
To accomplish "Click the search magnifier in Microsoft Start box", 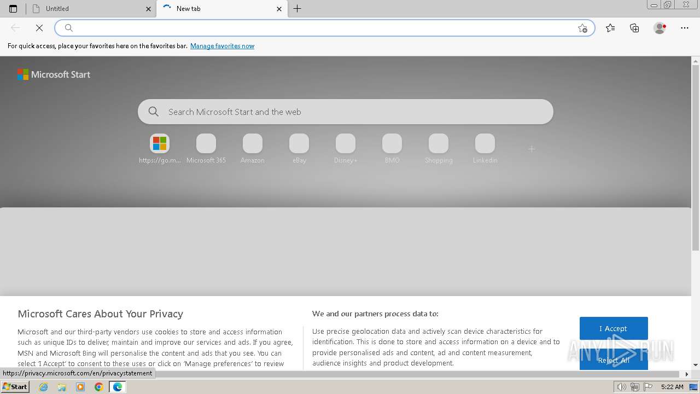I will pyautogui.click(x=154, y=112).
